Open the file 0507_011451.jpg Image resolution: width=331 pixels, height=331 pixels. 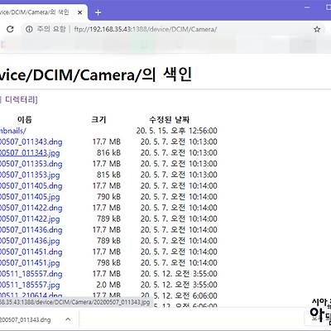coord(30,263)
